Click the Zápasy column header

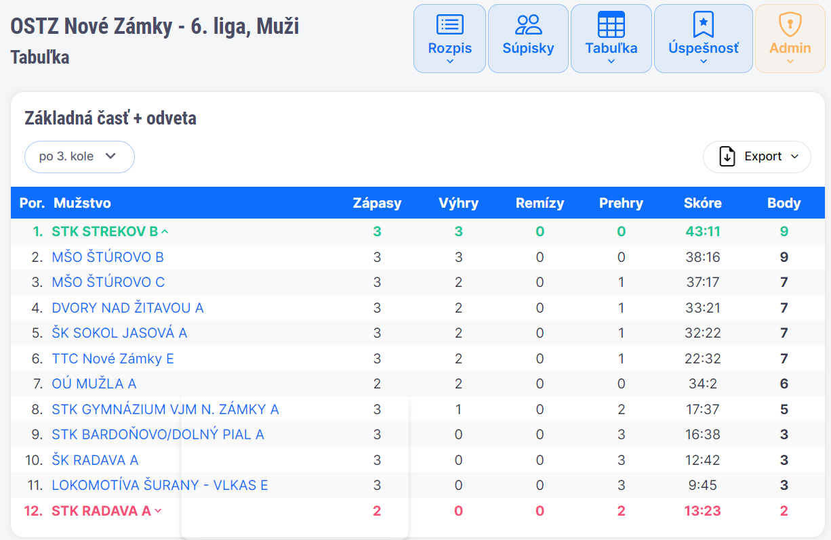coord(378,203)
